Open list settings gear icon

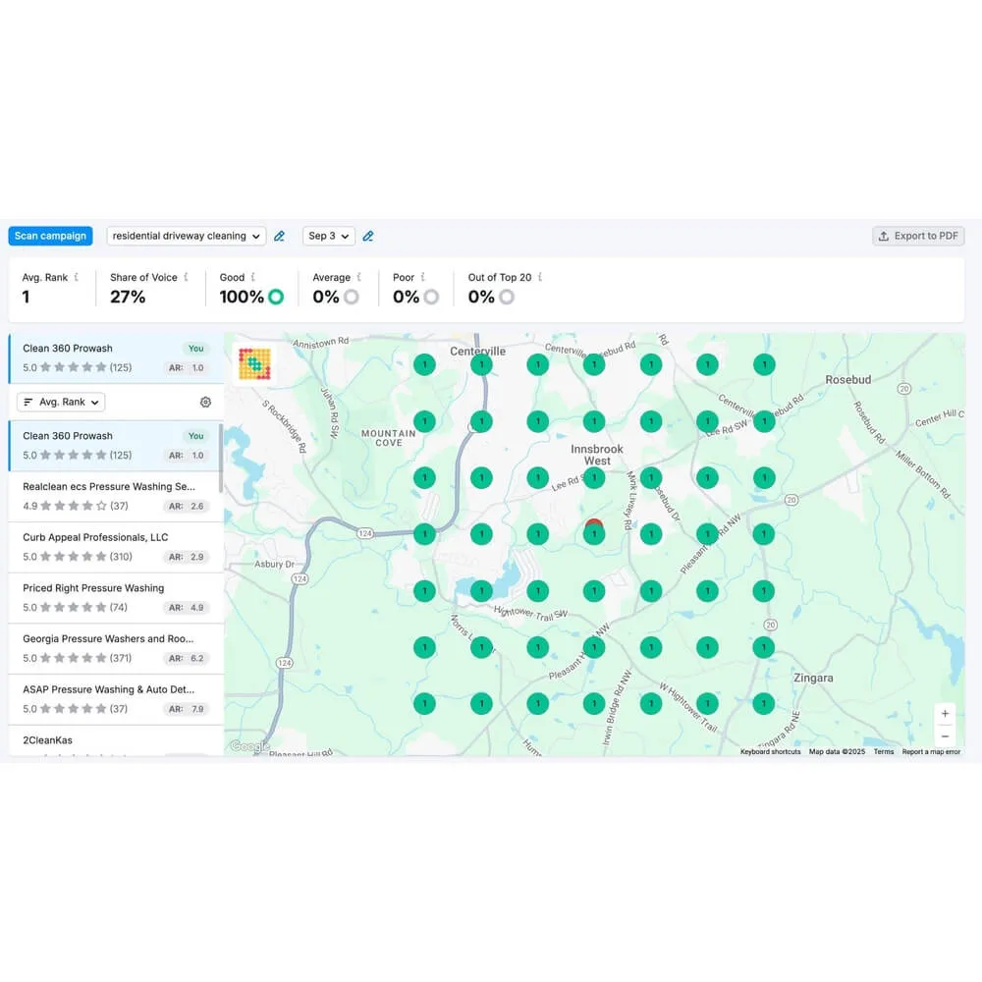[x=205, y=402]
